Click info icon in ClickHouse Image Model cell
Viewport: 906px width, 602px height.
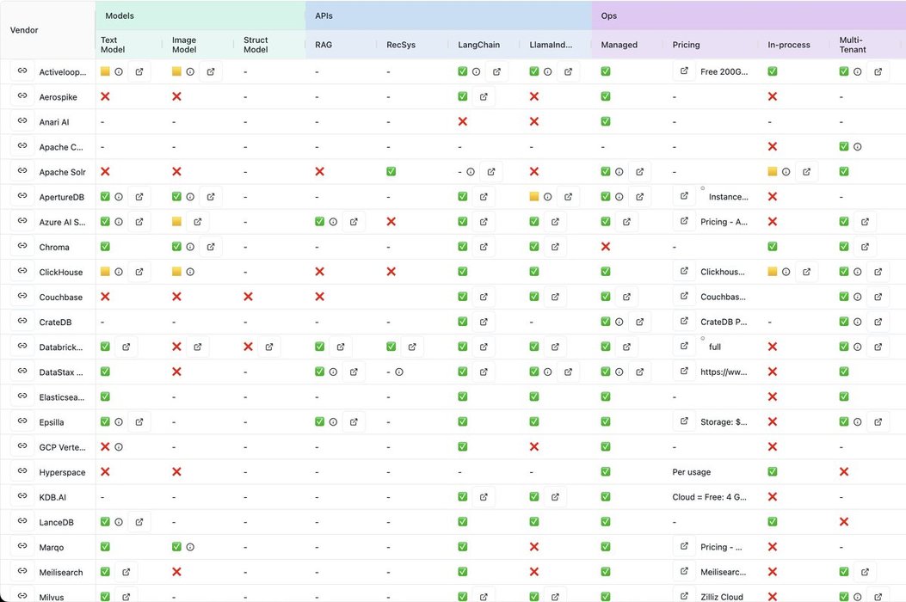pos(190,272)
